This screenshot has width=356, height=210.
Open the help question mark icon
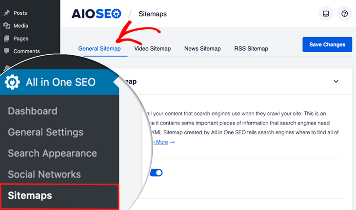344,14
